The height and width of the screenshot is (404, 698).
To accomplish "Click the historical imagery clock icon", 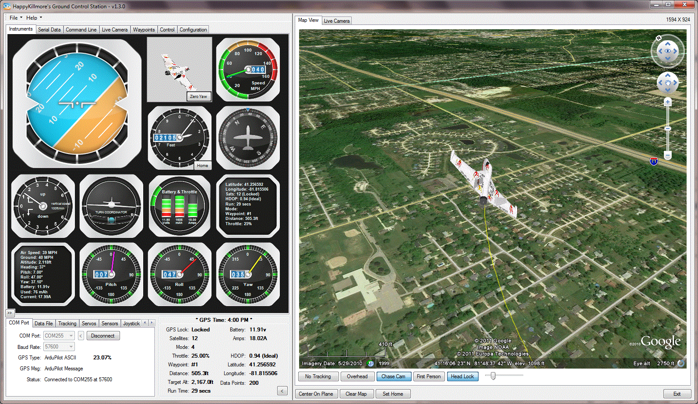I will click(370, 363).
